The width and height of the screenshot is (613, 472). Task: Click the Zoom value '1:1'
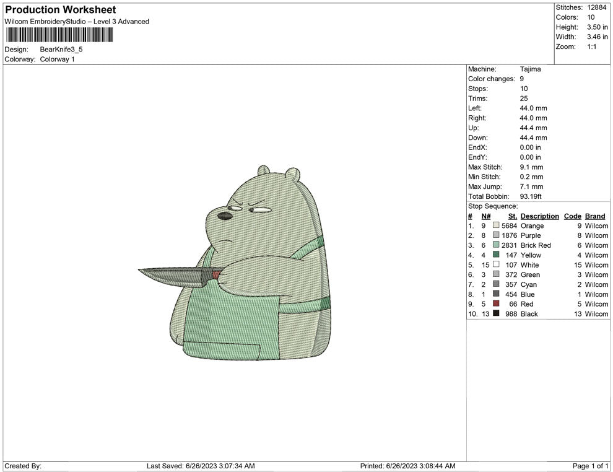point(592,46)
